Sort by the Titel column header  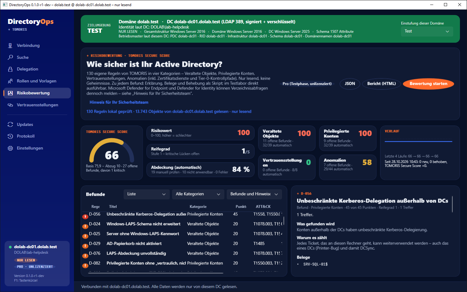(x=113, y=207)
